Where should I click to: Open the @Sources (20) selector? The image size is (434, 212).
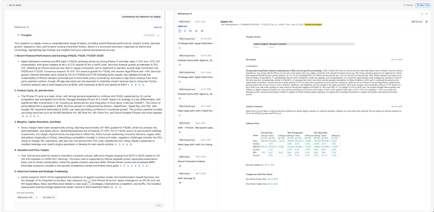pos(25,198)
